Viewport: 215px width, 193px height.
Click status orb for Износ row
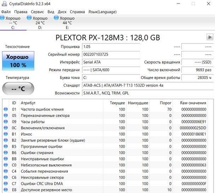5,134
